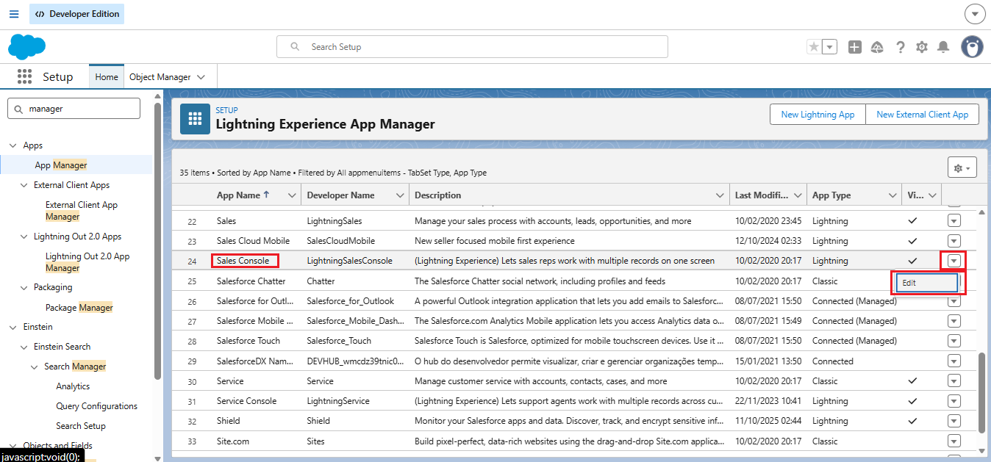Collapse Einstein Search section
This screenshot has height=462, width=991.
tap(24, 347)
